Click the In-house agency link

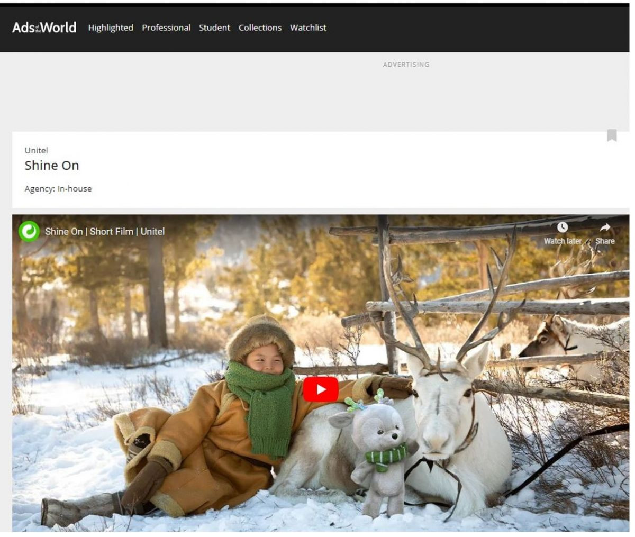point(75,188)
